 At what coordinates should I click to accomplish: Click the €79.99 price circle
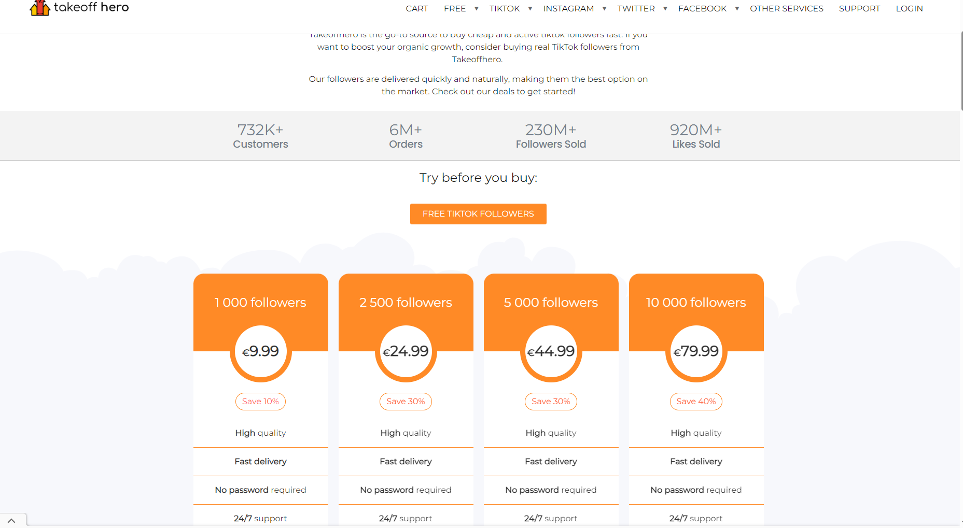click(696, 351)
